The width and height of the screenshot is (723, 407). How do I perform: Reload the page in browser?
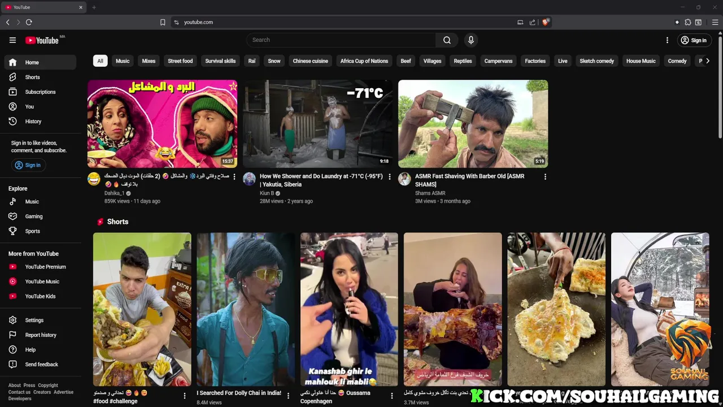[29, 22]
